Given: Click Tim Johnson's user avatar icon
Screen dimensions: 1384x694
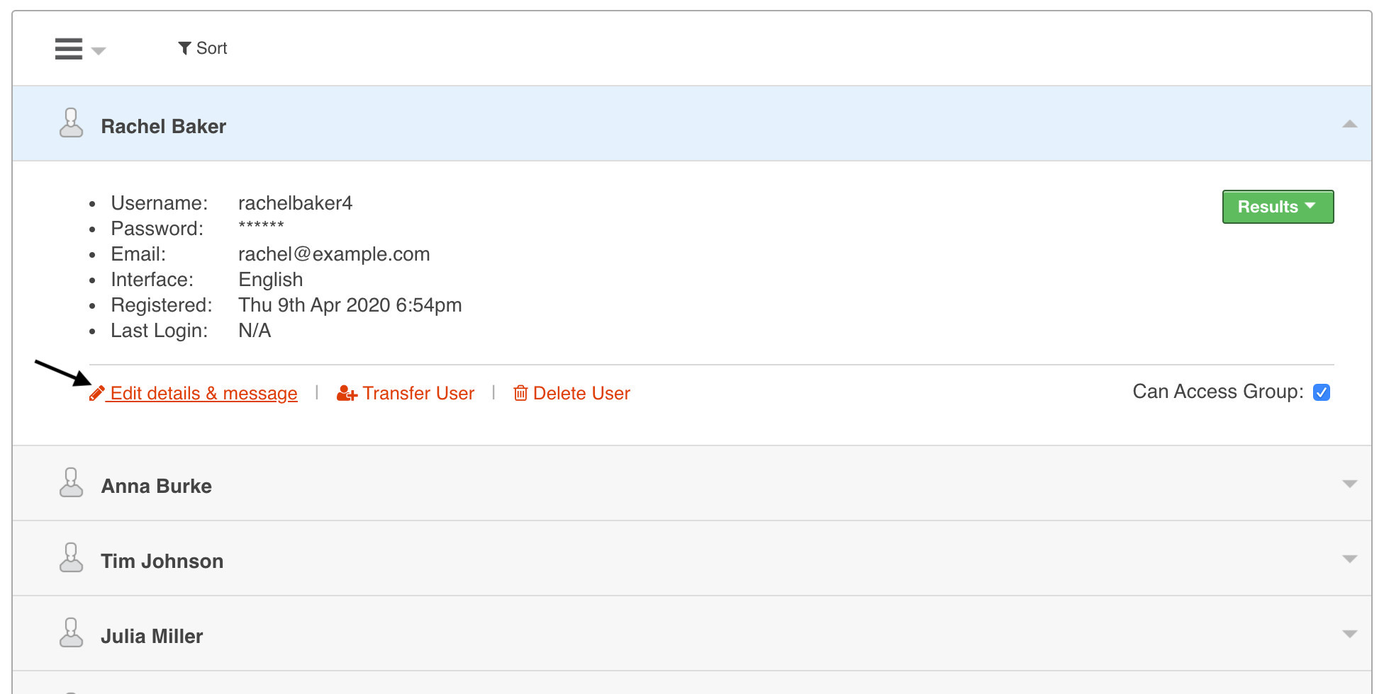Looking at the screenshot, I should tap(71, 558).
